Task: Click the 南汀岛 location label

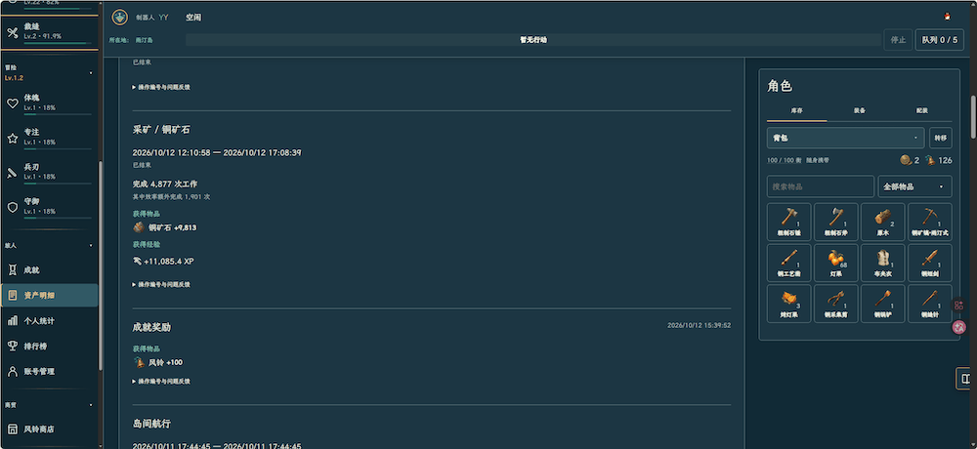Action: [144, 40]
